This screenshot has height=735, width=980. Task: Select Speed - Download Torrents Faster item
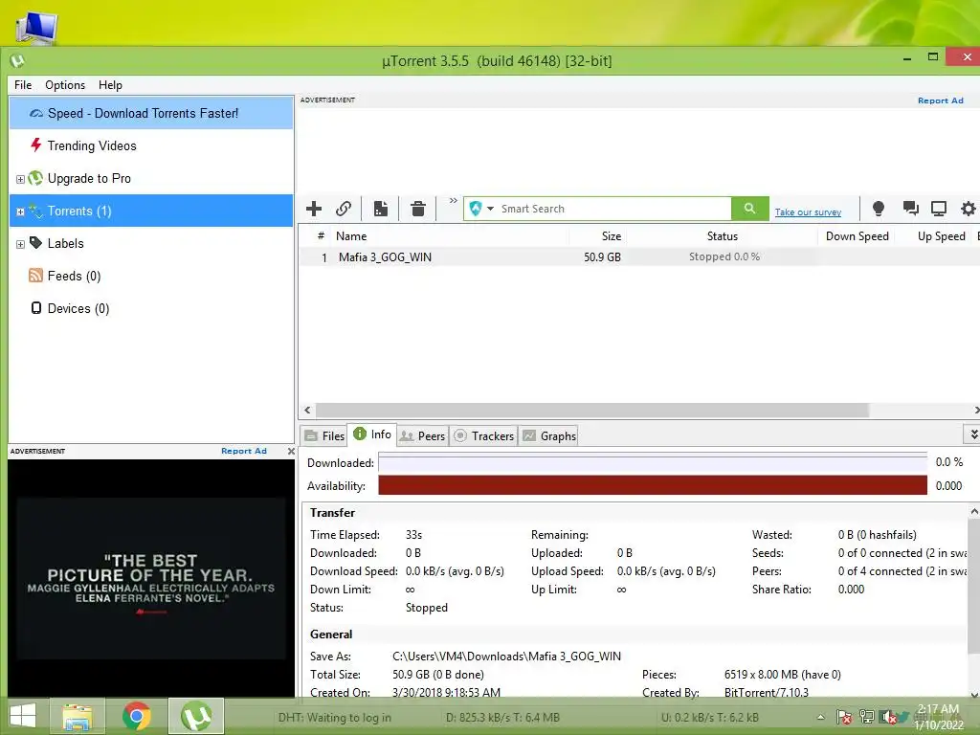[151, 113]
